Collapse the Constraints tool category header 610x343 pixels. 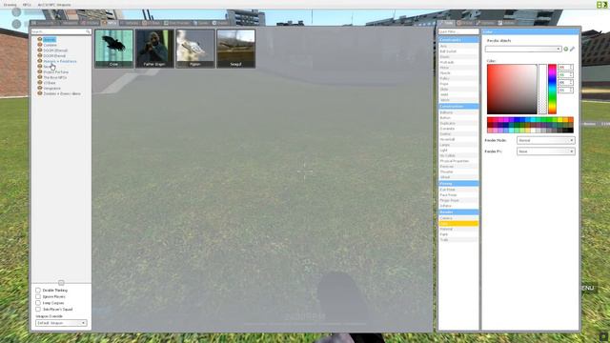pos(458,40)
